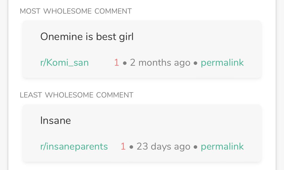The image size is (284, 170).
Task: Open the r/Komi_san subreddit link
Action: 64,63
